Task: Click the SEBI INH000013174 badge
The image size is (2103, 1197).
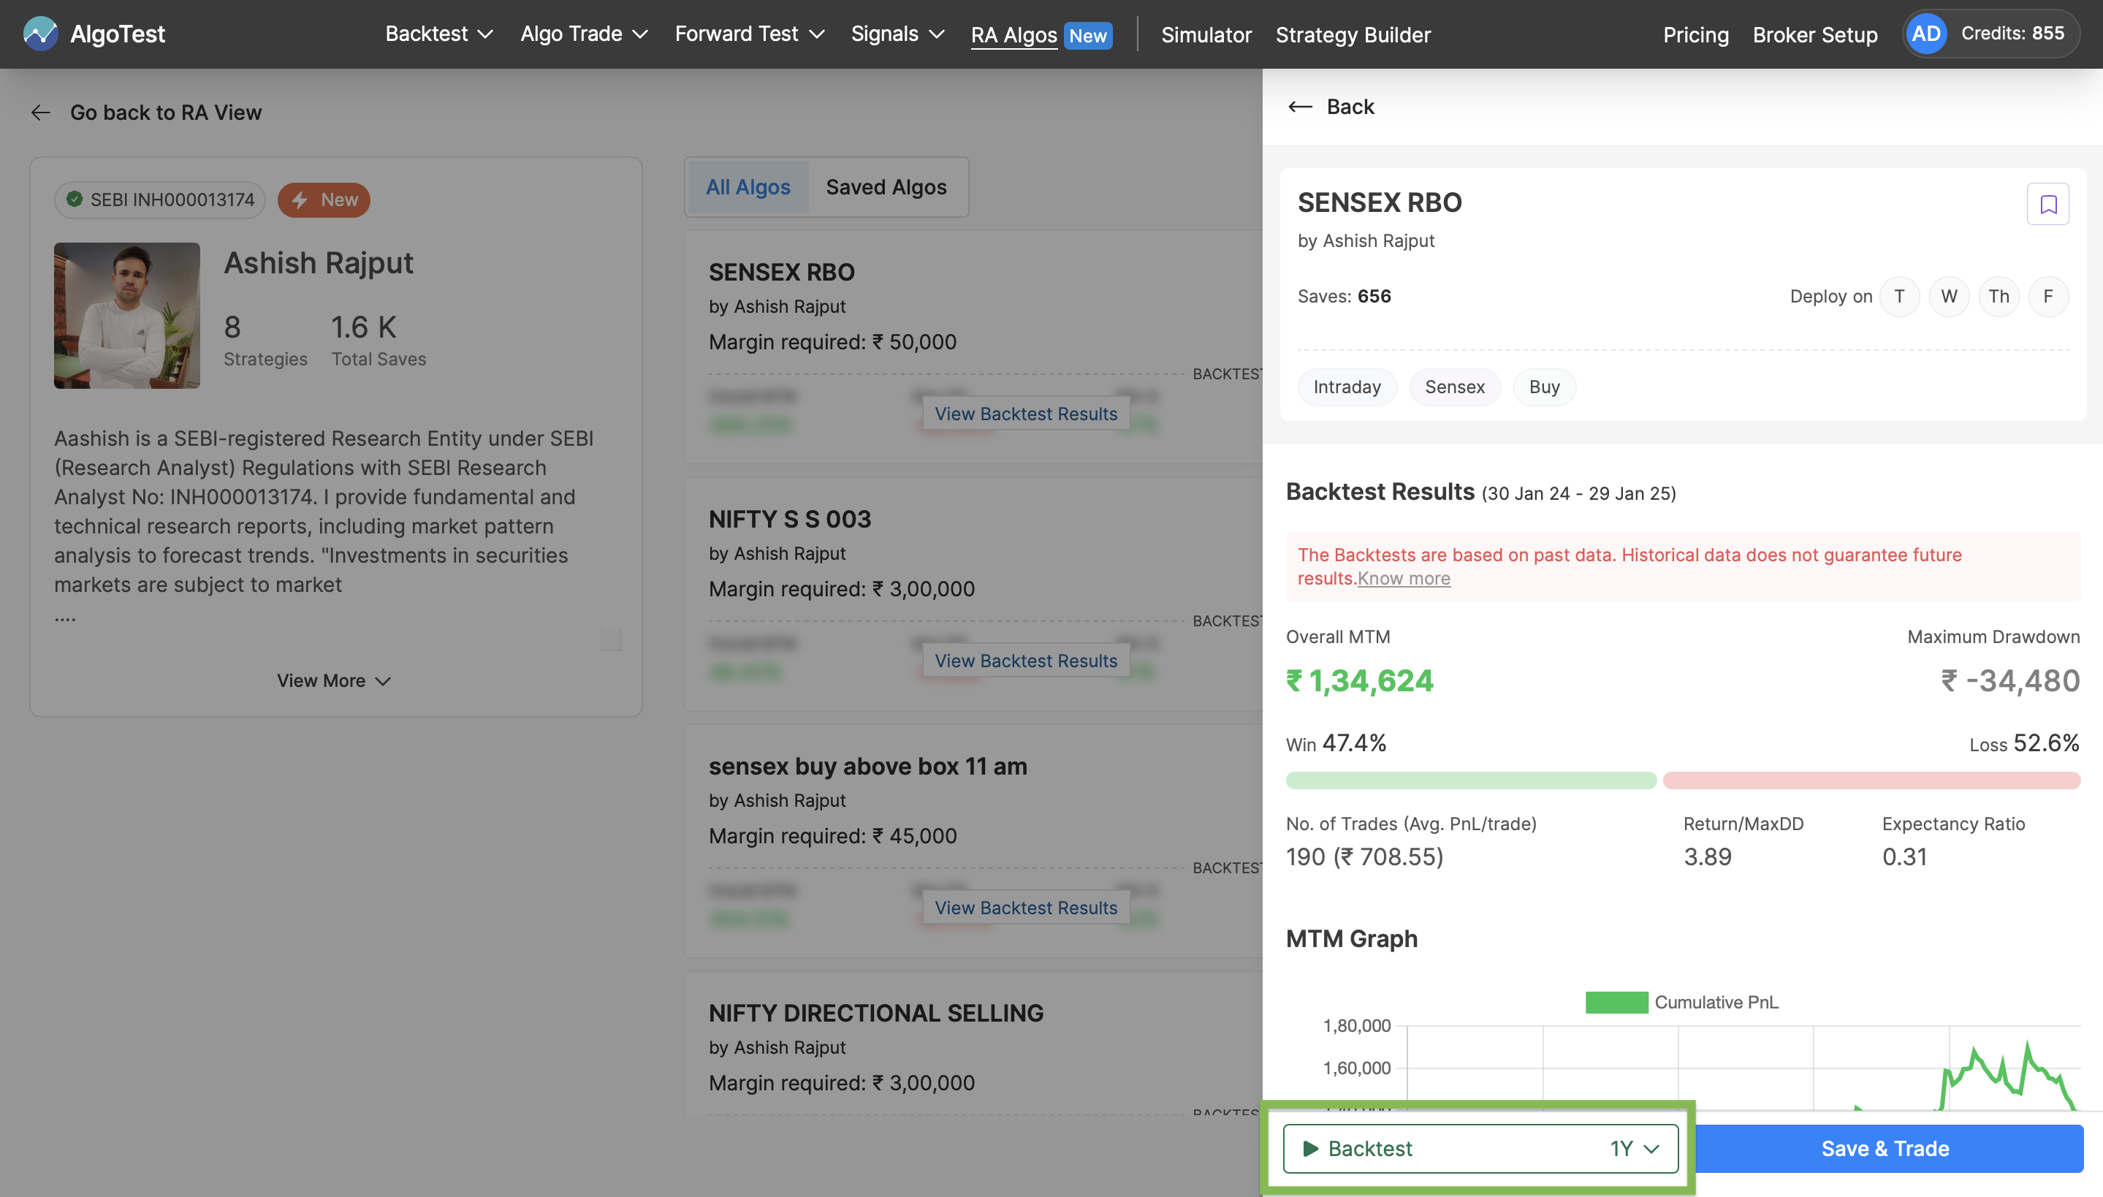Action: click(160, 199)
